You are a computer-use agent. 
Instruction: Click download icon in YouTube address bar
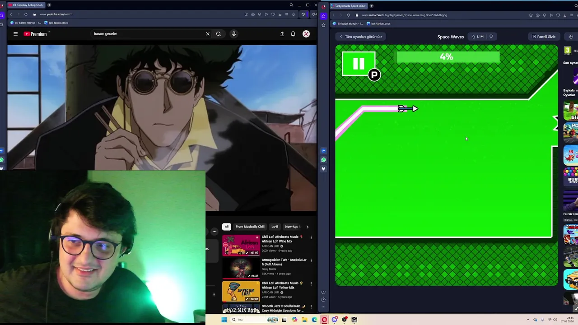coord(280,14)
